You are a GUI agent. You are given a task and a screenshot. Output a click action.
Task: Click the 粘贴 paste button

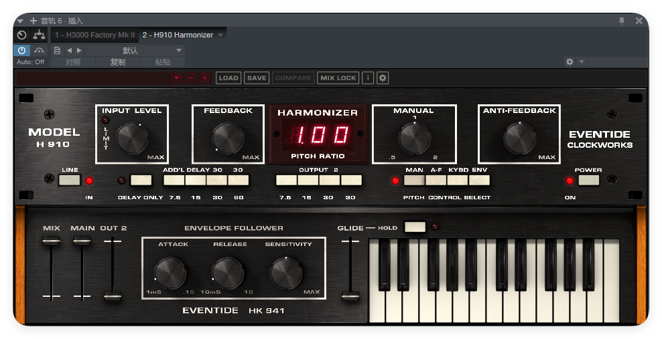[163, 62]
